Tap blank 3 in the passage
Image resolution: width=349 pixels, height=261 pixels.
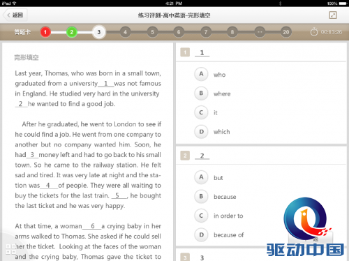[32, 155]
